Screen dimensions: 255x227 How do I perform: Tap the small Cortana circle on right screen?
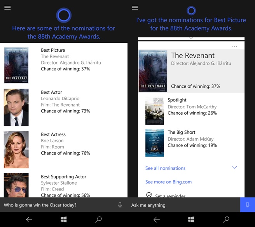pyautogui.click(x=191, y=11)
